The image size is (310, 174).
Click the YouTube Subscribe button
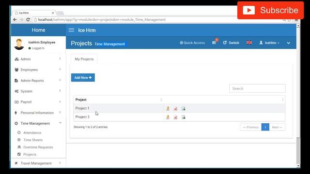click(x=270, y=10)
